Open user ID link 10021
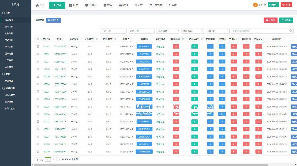The image size is (297, 166). coord(47,137)
